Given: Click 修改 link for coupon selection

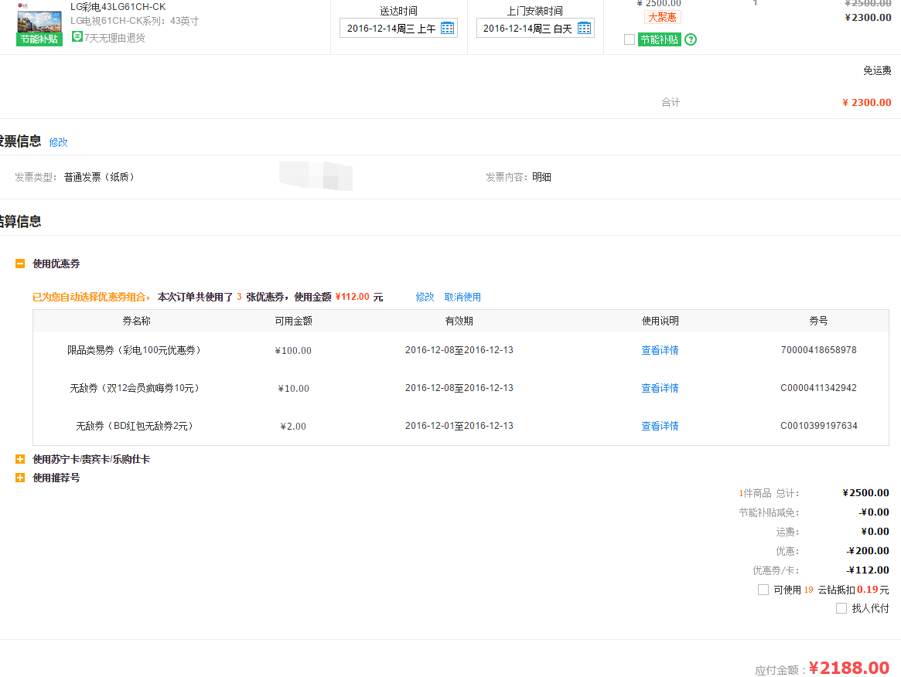Looking at the screenshot, I should [x=425, y=297].
